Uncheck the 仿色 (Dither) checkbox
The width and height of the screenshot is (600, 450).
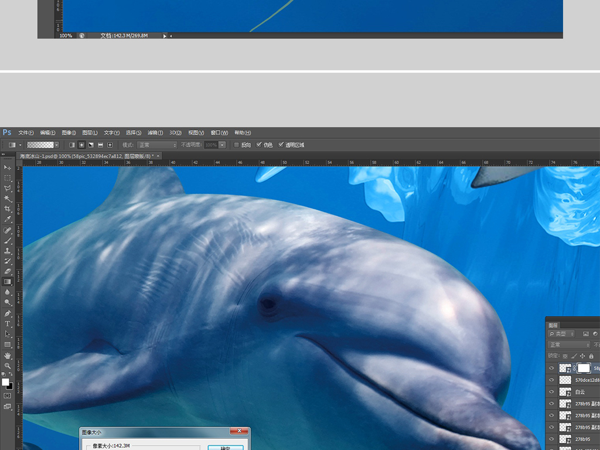pos(259,145)
